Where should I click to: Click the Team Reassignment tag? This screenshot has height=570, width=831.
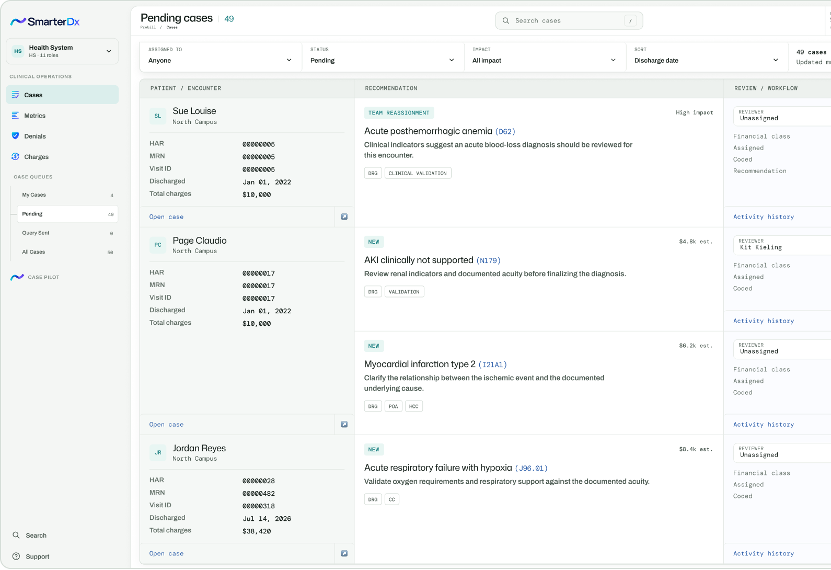399,112
